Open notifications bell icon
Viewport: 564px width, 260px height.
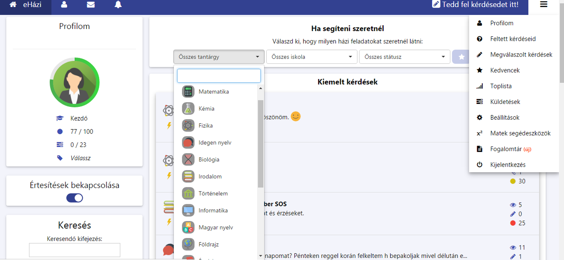click(x=118, y=5)
